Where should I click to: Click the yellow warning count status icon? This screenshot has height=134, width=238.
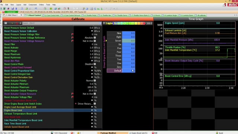click(x=78, y=133)
